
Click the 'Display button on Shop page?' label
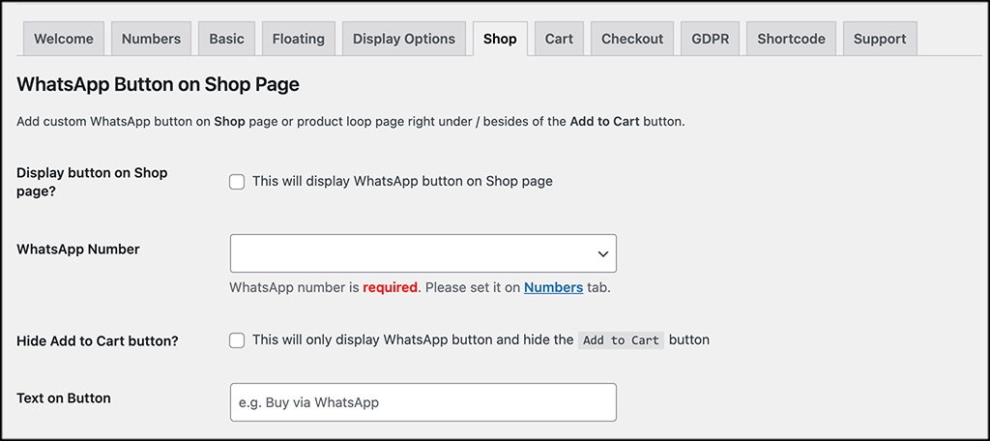(x=92, y=181)
